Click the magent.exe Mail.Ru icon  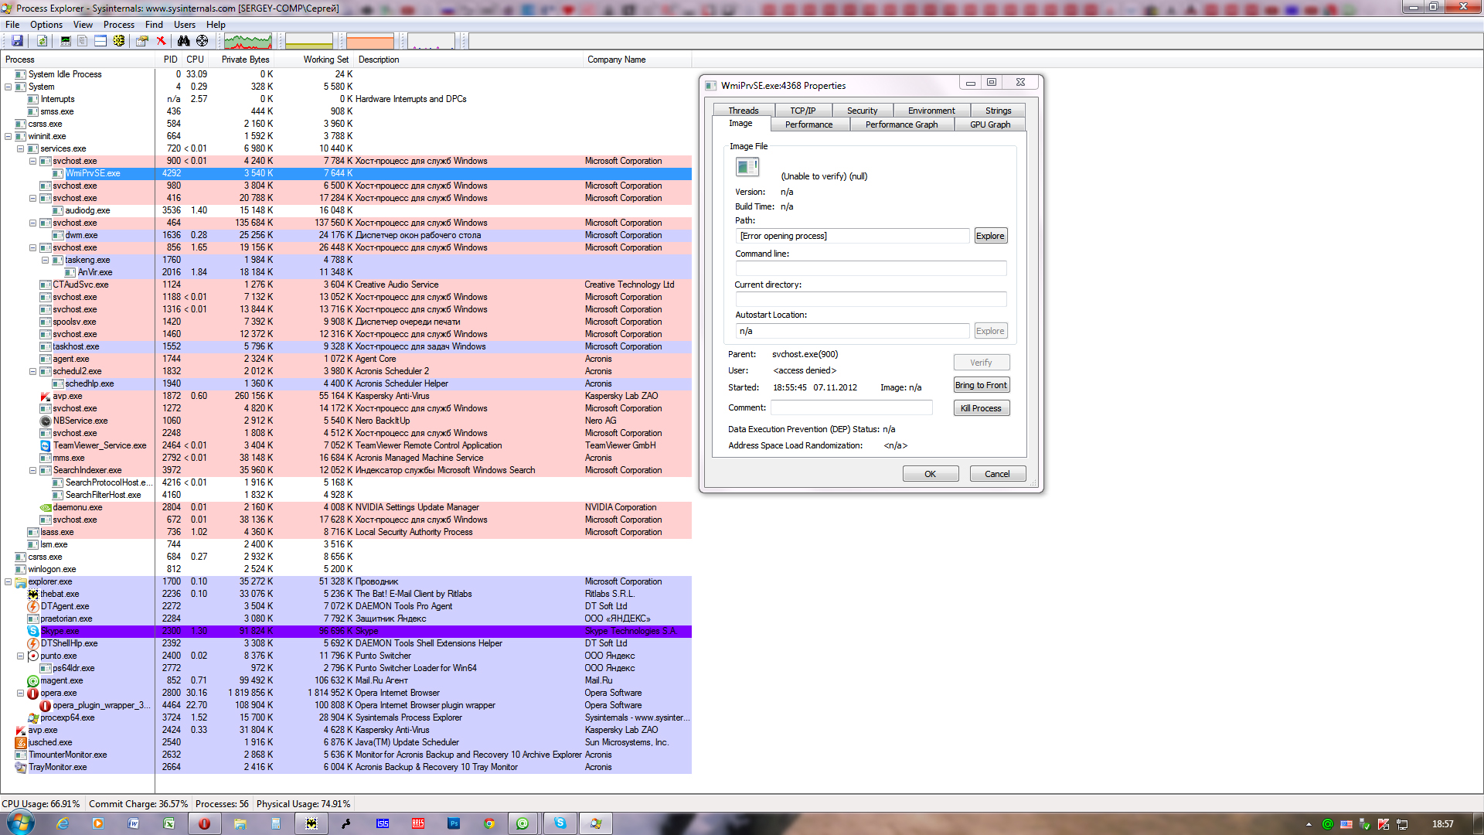pos(33,680)
